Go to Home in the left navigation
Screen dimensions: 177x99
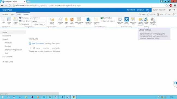5,32
